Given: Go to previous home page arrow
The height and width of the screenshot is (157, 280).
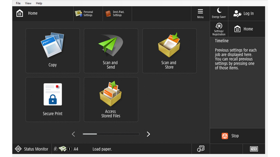Looking at the screenshot, I should pyautogui.click(x=73, y=134).
